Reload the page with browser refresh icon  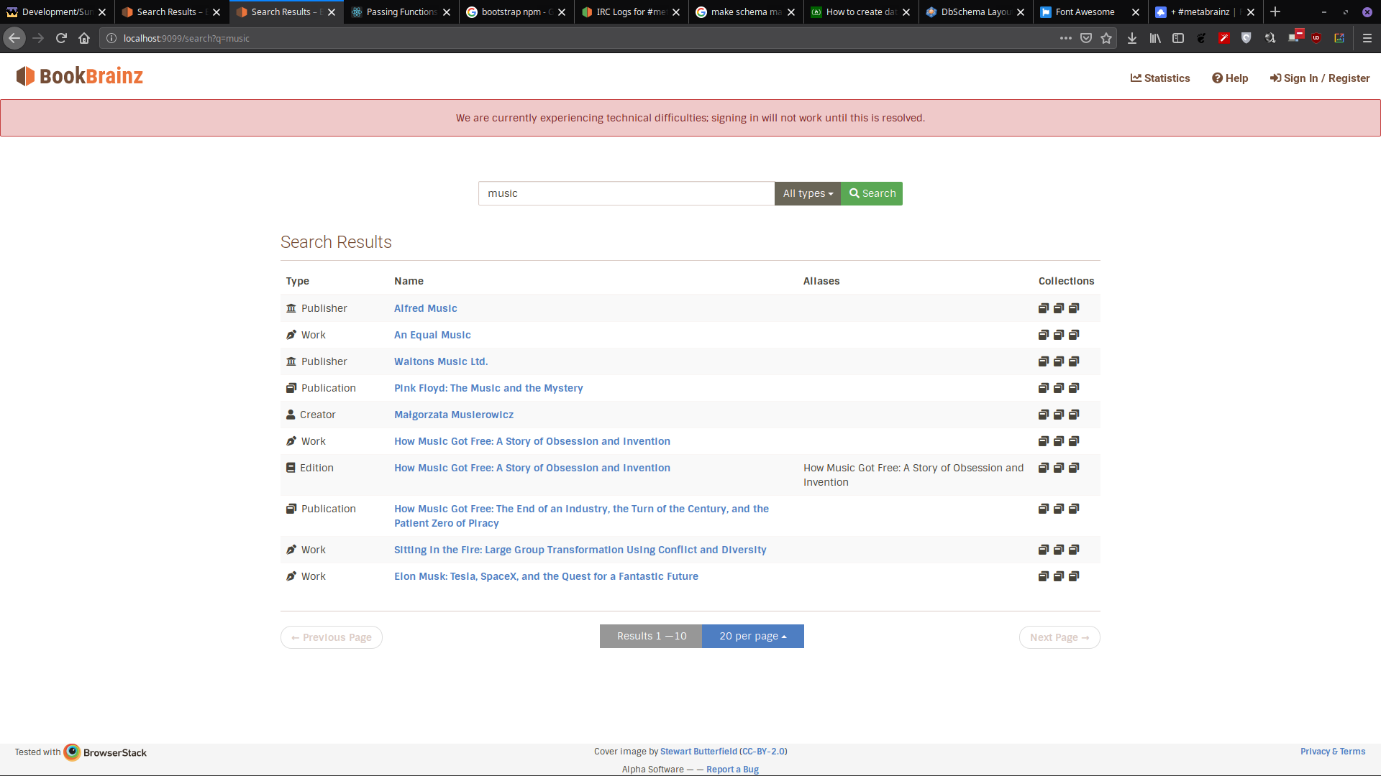tap(61, 38)
